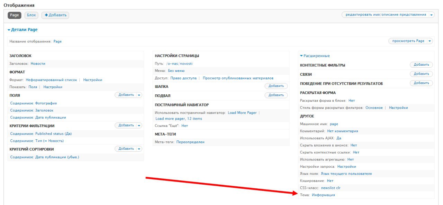Viewport: 443px width, 205px height.
Task: Edit CSS class link newslist clr
Action: point(331,188)
